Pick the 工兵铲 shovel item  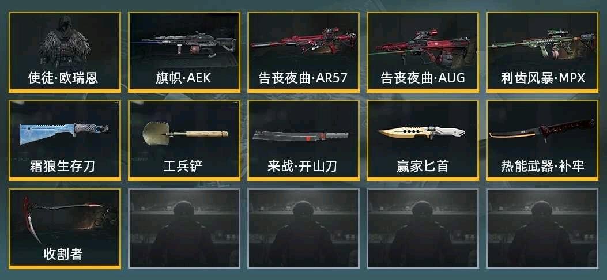(184, 141)
